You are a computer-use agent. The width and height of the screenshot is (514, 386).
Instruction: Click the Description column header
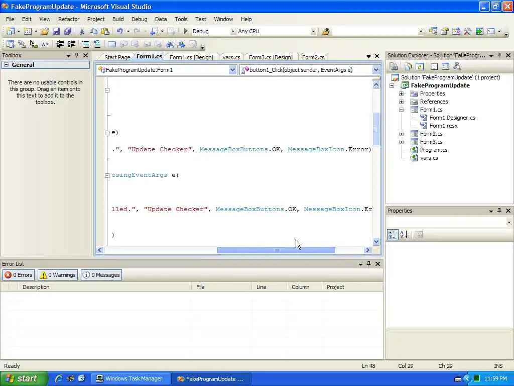[x=104, y=287]
